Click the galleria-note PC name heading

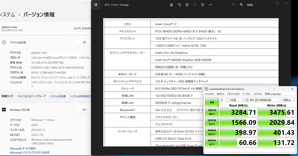point(9,27)
